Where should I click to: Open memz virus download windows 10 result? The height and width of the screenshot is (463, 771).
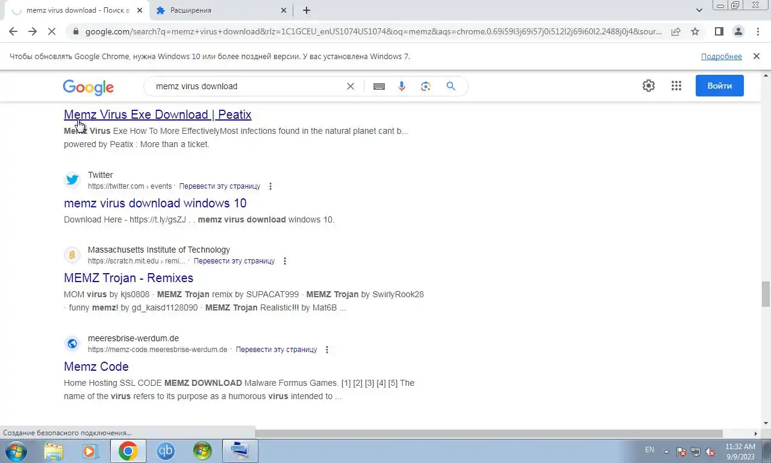pos(155,203)
